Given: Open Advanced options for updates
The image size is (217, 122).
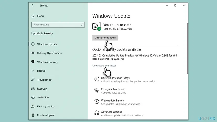Looking at the screenshot, I should [111, 112].
